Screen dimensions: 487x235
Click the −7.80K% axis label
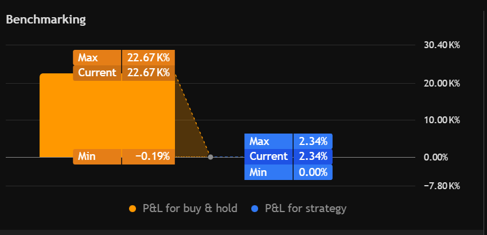pos(442,186)
